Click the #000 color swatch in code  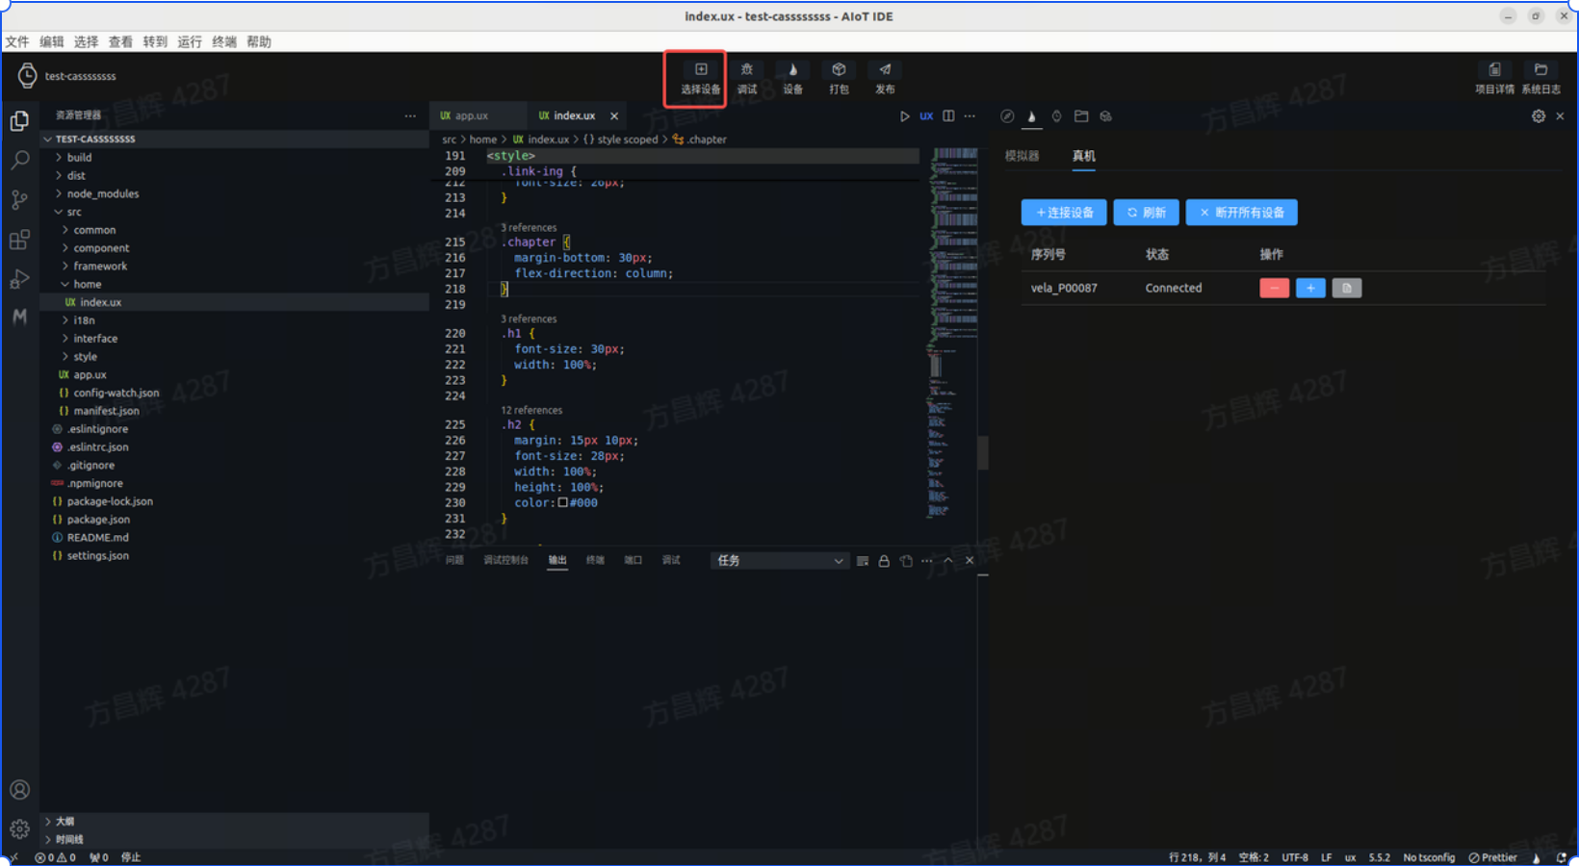point(563,502)
